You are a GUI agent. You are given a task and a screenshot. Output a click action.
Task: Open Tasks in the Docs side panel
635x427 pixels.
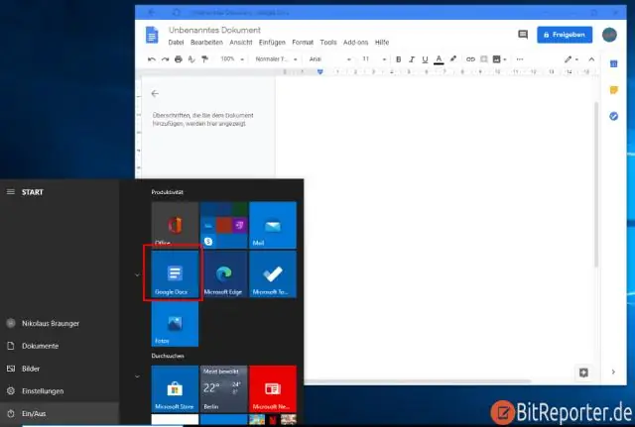click(x=613, y=117)
